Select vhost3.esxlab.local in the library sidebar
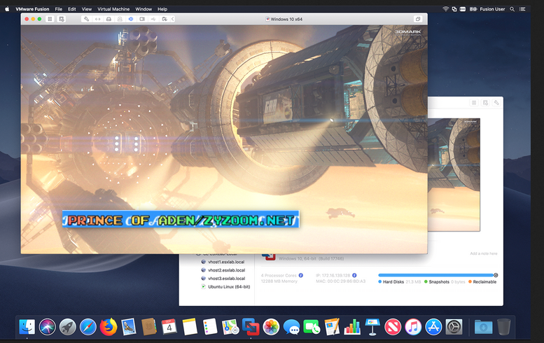Screen dimensions: 544x343 tap(227, 279)
